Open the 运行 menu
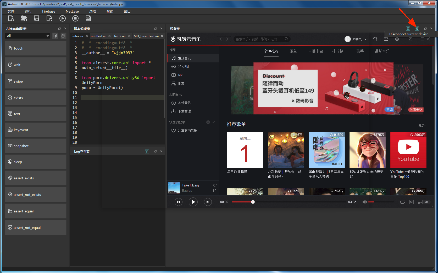This screenshot has height=273, width=438. [x=28, y=11]
